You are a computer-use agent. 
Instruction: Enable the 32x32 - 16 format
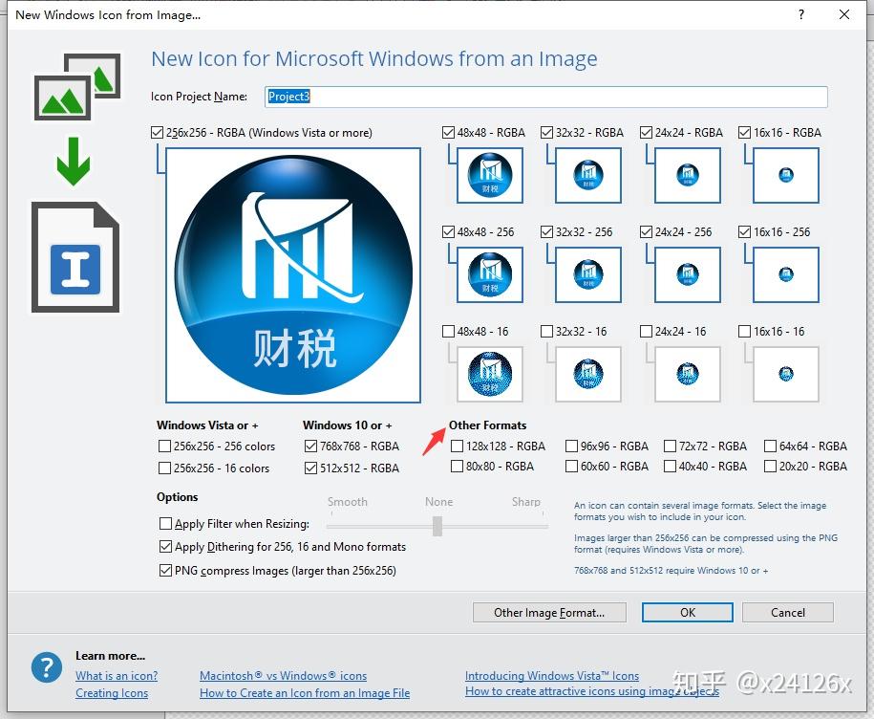coord(546,332)
